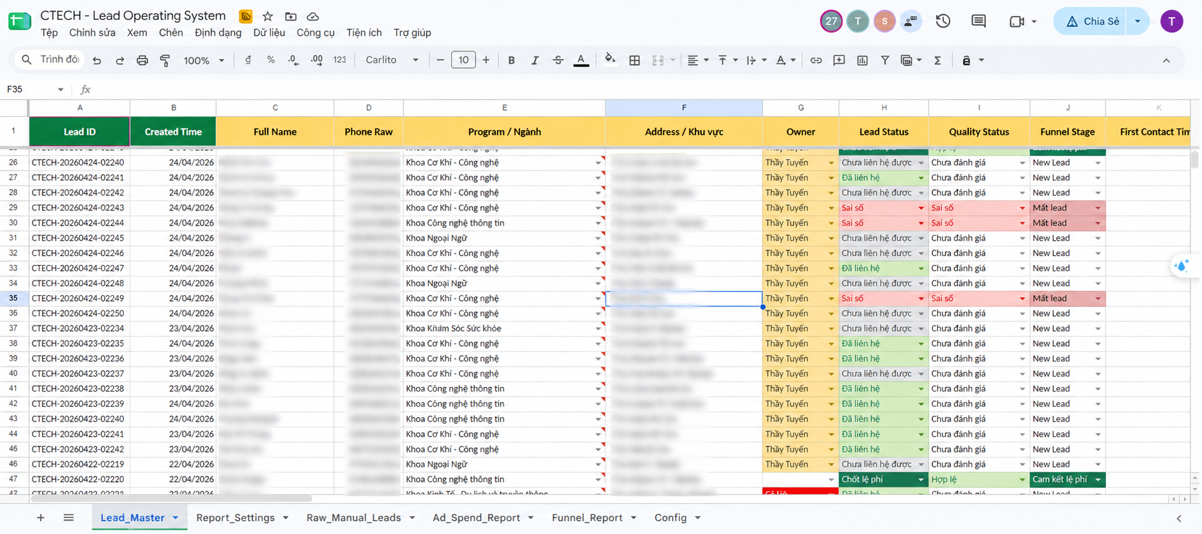The height and width of the screenshot is (534, 1202).
Task: Open the all sheets list icon
Action: coord(68,517)
